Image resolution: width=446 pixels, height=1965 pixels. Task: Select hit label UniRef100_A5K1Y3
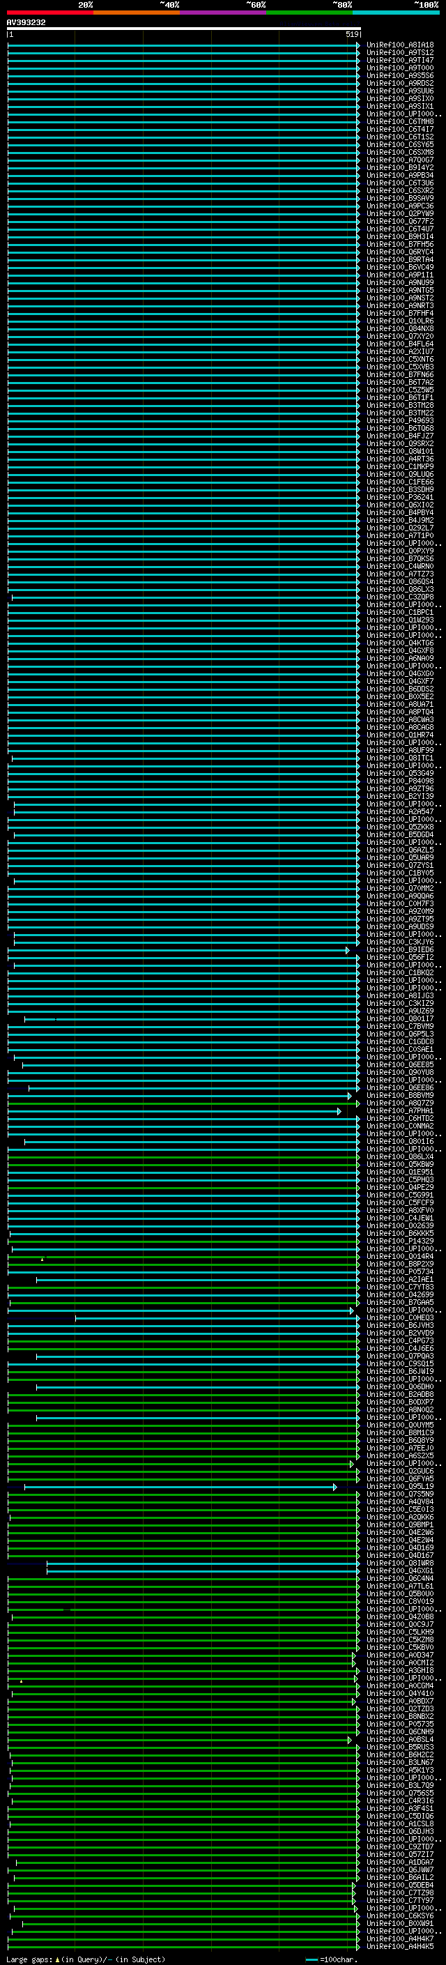click(400, 1771)
